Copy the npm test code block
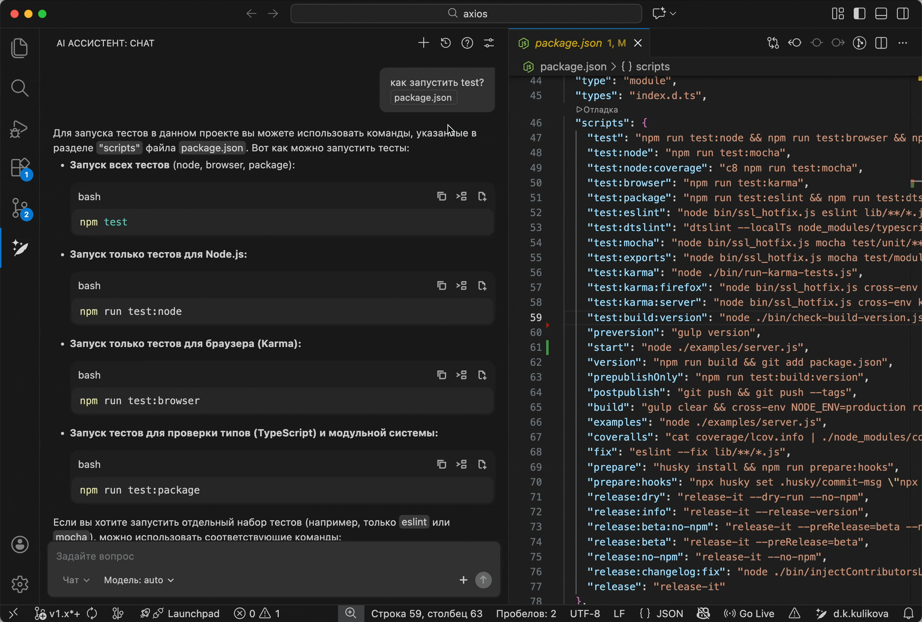Viewport: 922px width, 622px height. pyautogui.click(x=442, y=196)
